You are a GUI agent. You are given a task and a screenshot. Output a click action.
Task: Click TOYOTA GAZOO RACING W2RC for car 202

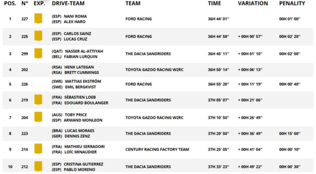click(154, 70)
